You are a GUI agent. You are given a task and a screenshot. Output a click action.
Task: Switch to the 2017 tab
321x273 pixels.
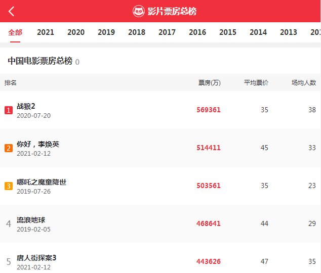167,32
